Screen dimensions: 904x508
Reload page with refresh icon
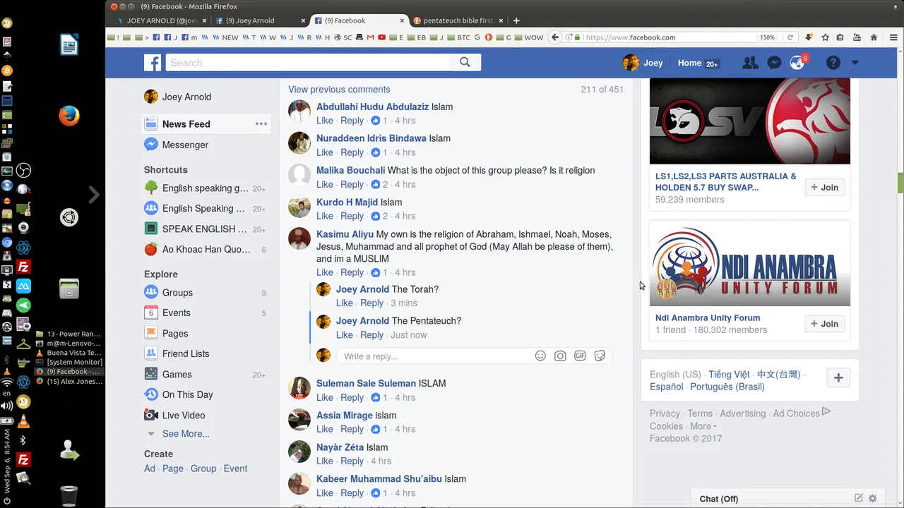(x=790, y=37)
